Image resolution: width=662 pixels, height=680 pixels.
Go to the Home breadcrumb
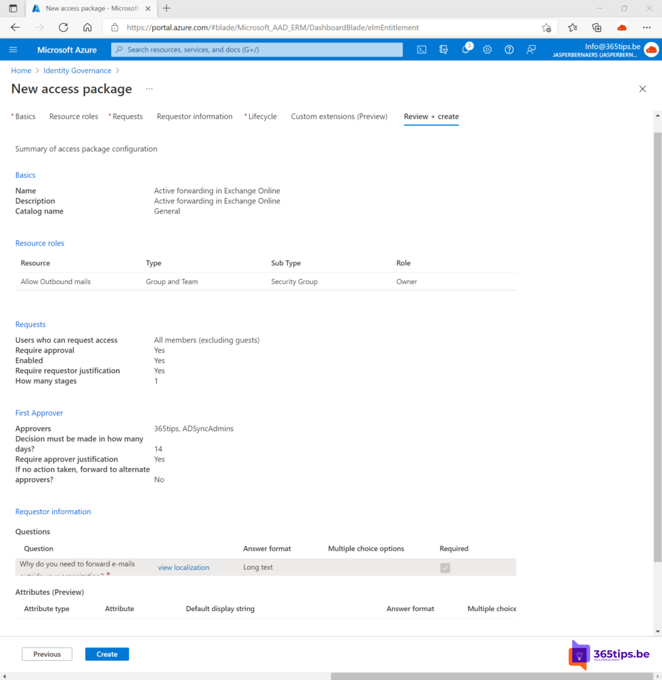tap(21, 70)
